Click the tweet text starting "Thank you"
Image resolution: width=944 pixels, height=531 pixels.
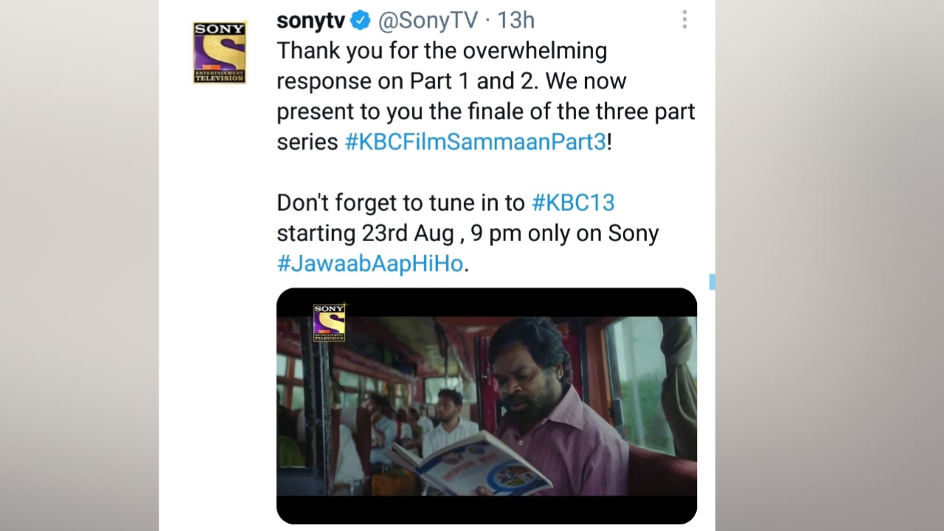point(486,96)
